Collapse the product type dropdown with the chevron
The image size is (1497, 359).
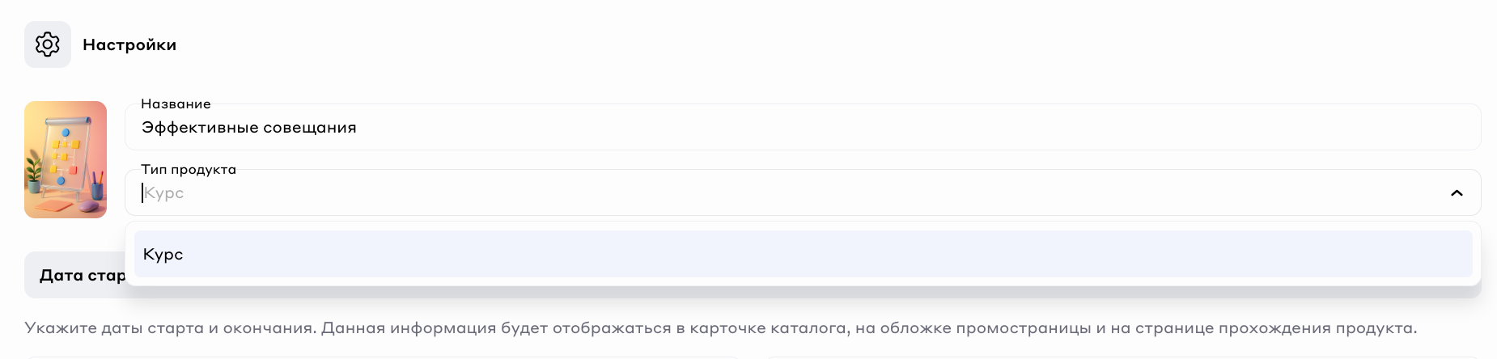point(1457,193)
